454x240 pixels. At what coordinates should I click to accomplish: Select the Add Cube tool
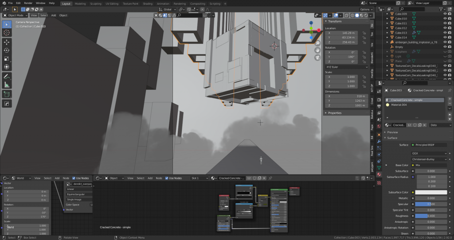7,94
